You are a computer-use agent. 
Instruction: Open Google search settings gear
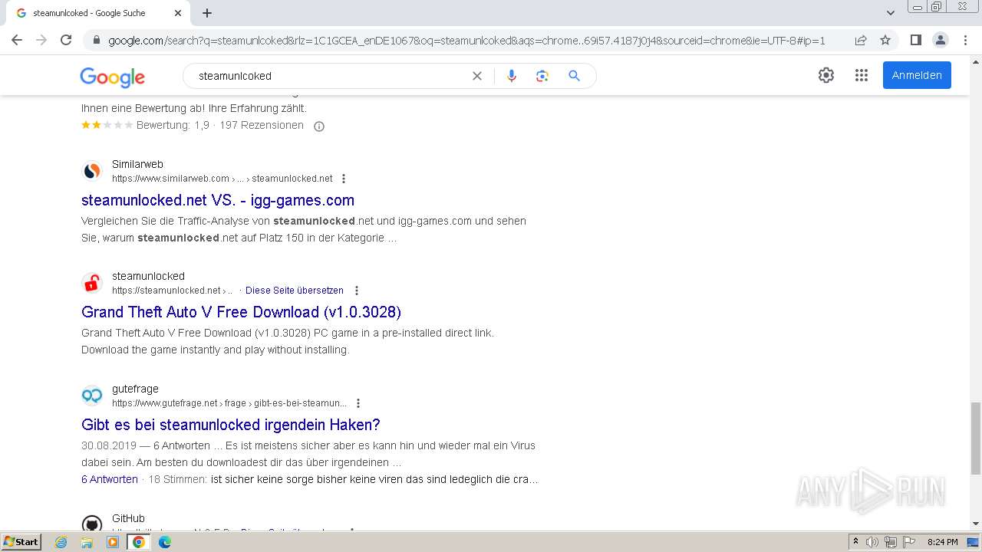826,75
